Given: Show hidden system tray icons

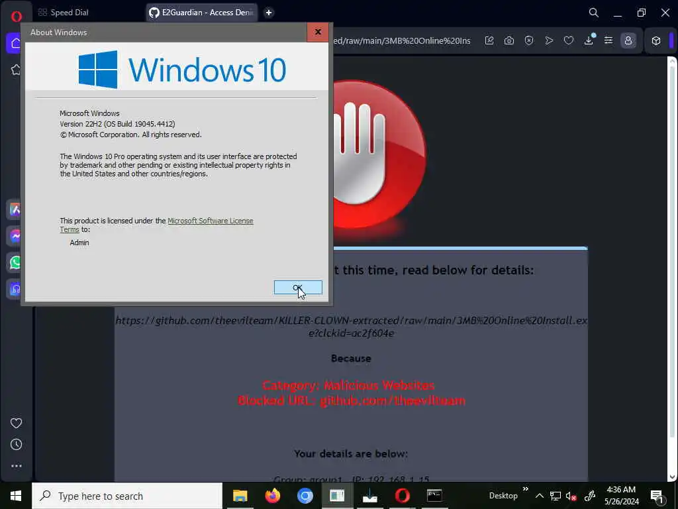Looking at the screenshot, I should [539, 496].
